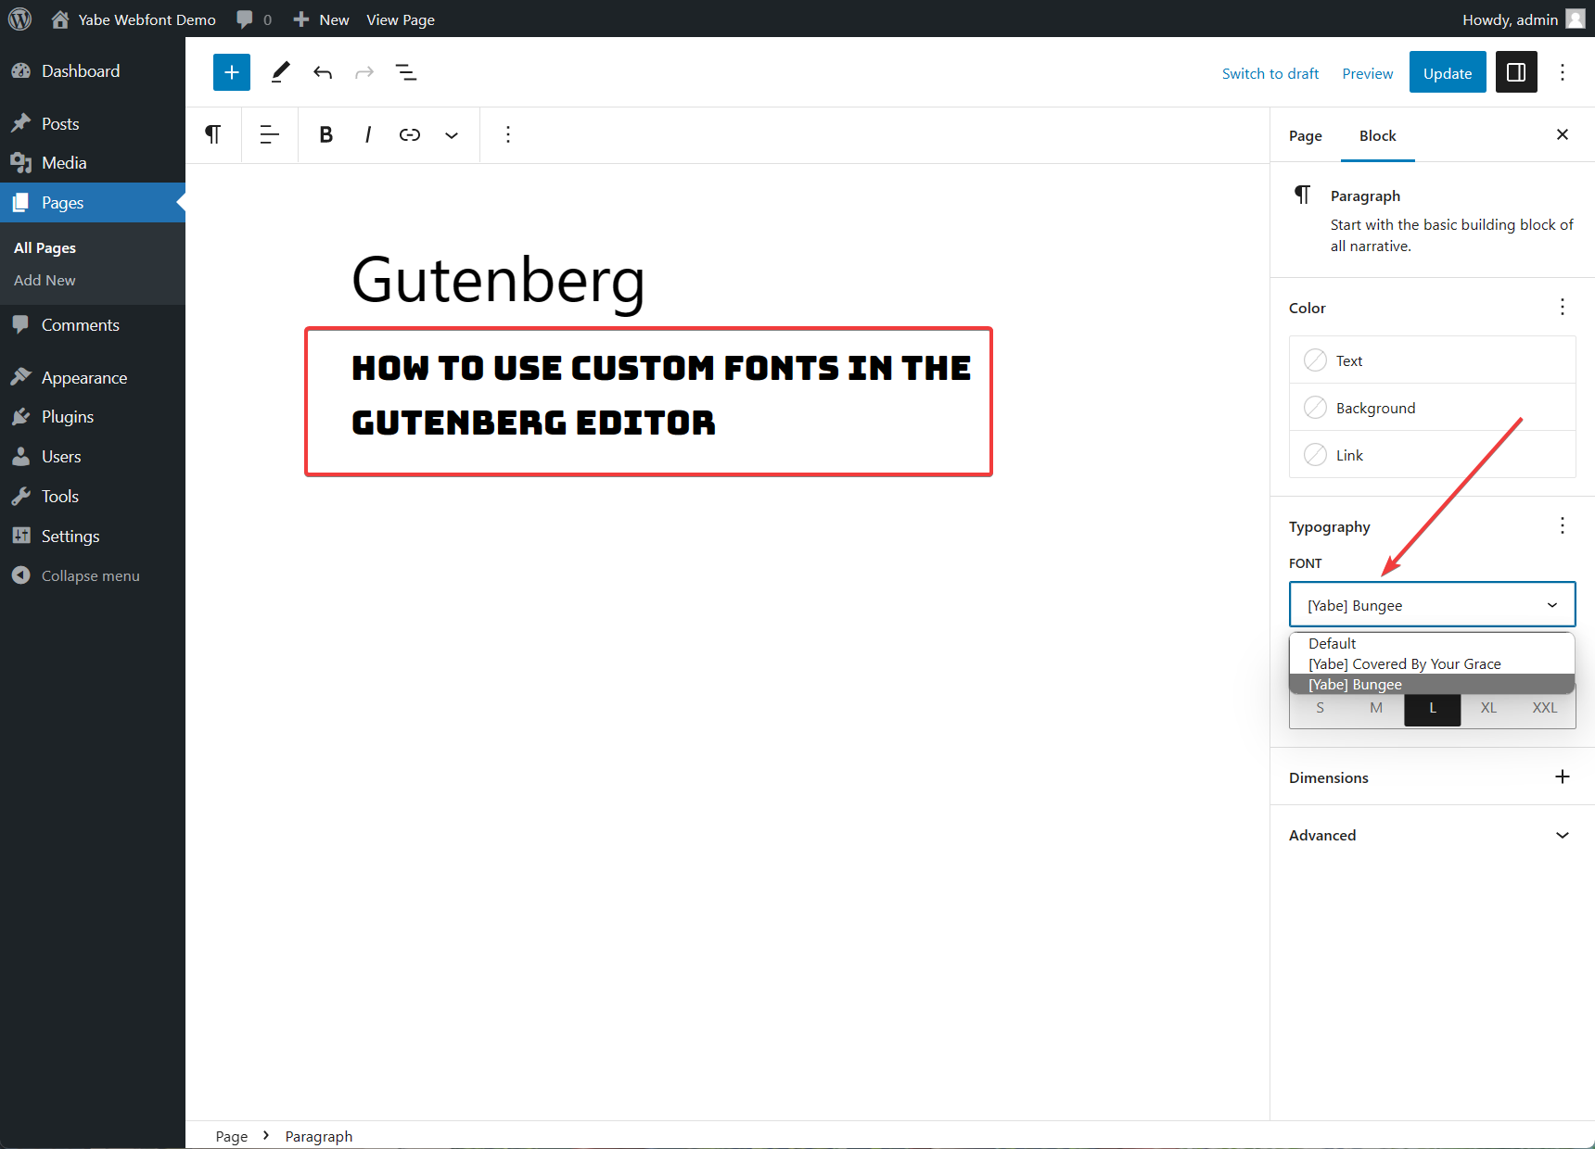Open block toolbar options menu
This screenshot has height=1149, width=1595.
[508, 135]
